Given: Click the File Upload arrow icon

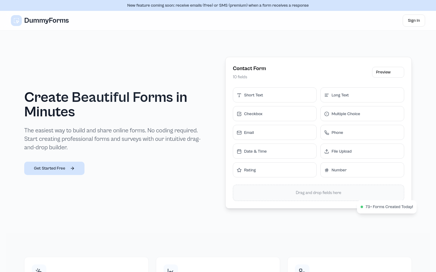Looking at the screenshot, I should (327, 151).
